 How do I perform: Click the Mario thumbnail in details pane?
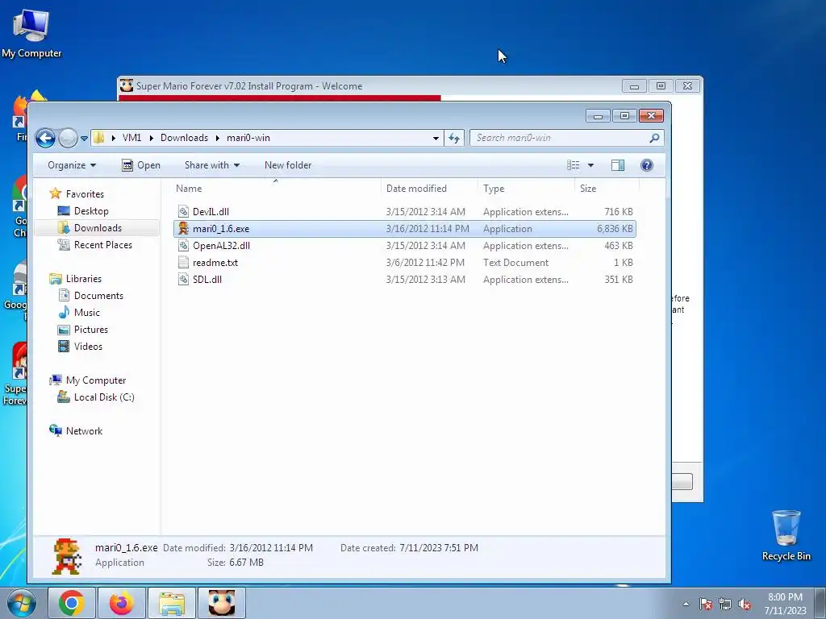coord(67,556)
